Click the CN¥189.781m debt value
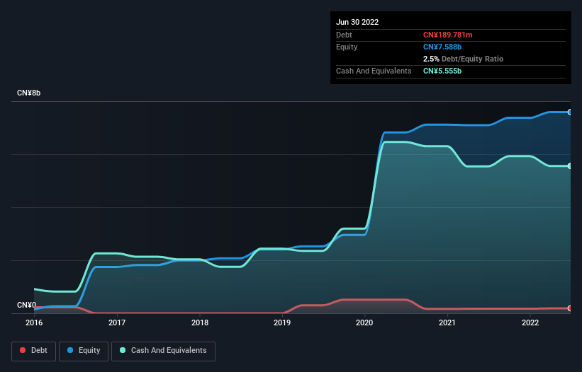The width and height of the screenshot is (582, 372). tap(447, 35)
